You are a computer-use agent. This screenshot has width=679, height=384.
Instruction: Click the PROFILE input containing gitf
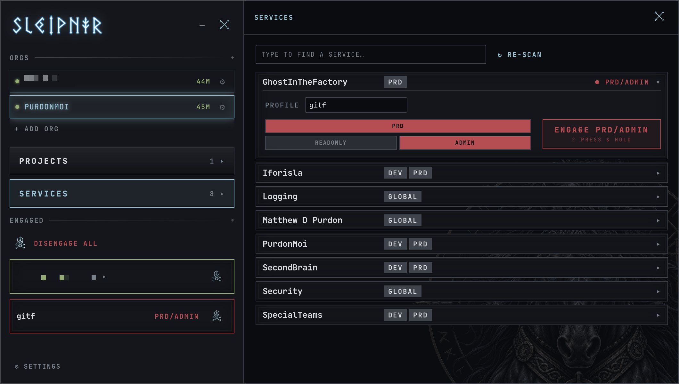click(x=356, y=105)
